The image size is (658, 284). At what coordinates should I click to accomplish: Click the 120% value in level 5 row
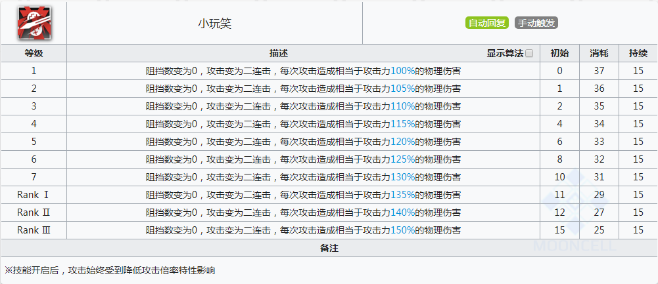pos(402,142)
